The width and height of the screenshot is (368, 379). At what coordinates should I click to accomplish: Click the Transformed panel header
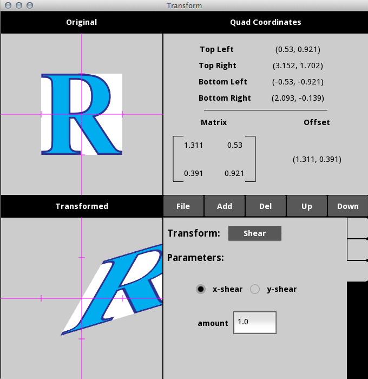point(81,206)
